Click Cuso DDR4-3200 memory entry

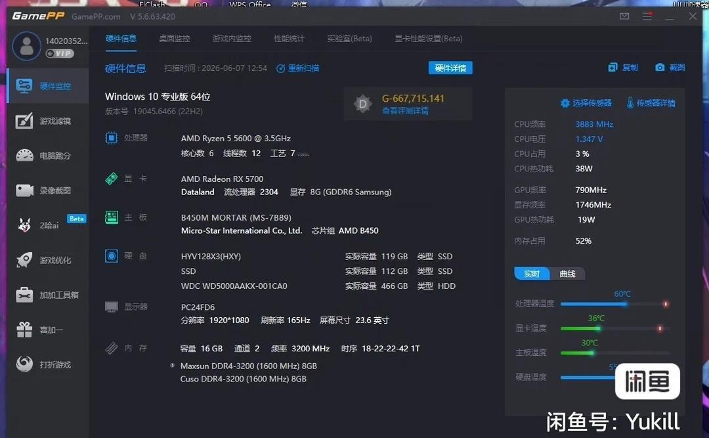(244, 379)
